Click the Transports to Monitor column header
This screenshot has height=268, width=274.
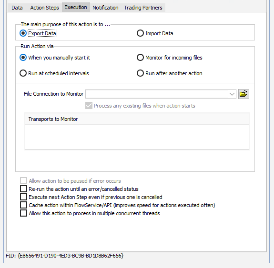[x=137, y=119]
